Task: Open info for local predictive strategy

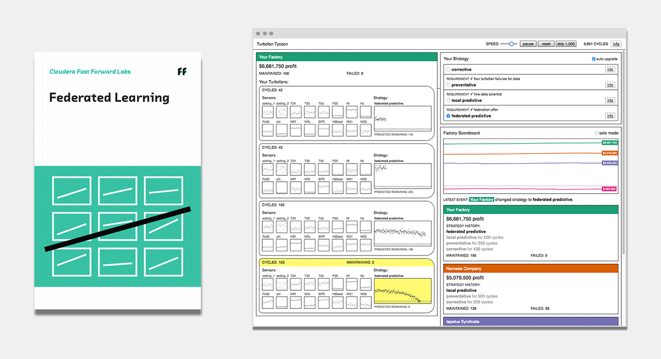Action: click(x=610, y=100)
